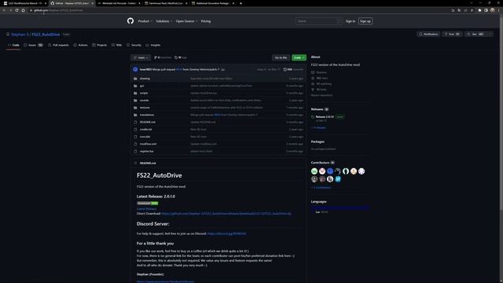The height and width of the screenshot is (283, 503).
Task: Click the Sign up button
Action: pos(365,21)
